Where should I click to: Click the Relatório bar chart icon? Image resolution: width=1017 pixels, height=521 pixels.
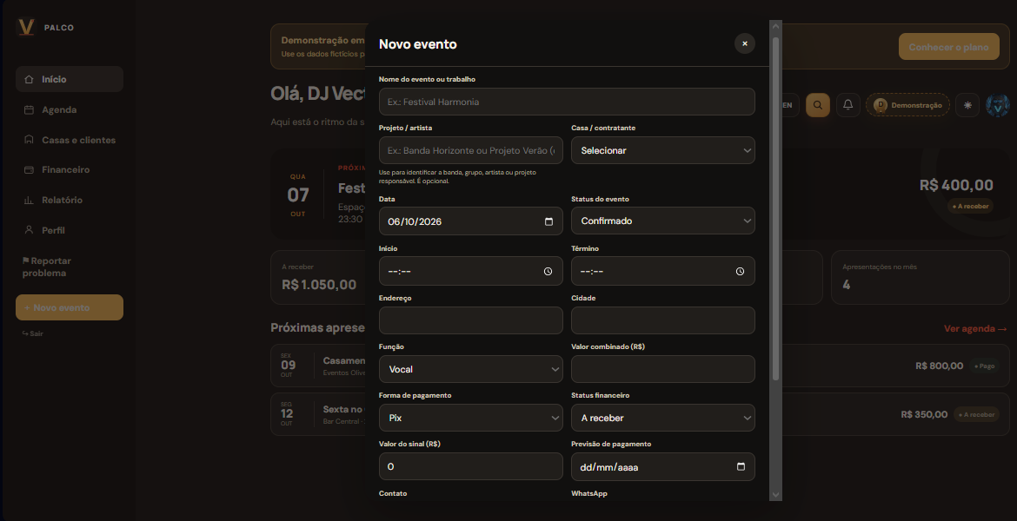(29, 201)
